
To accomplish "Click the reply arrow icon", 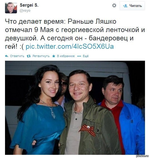I will pyautogui.click(x=7, y=56).
